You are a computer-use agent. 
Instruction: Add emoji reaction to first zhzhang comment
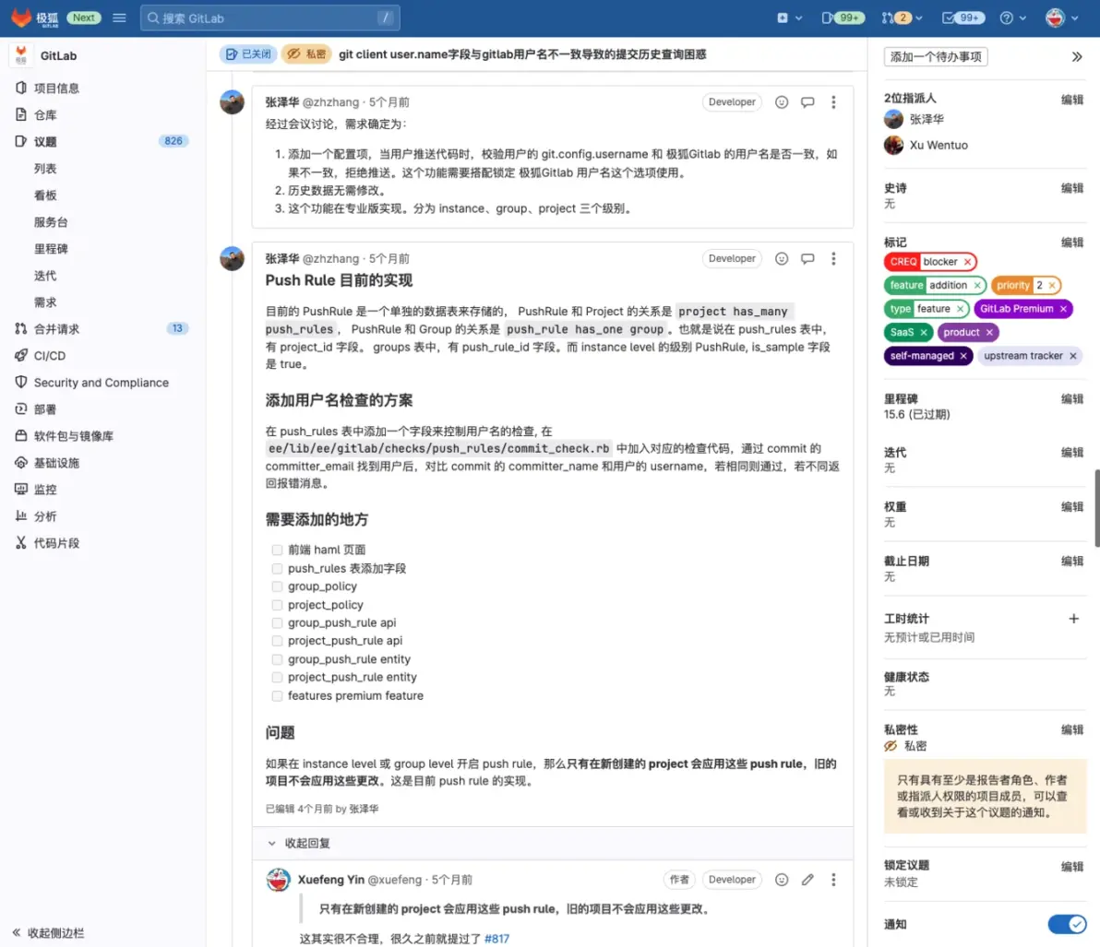tap(782, 102)
